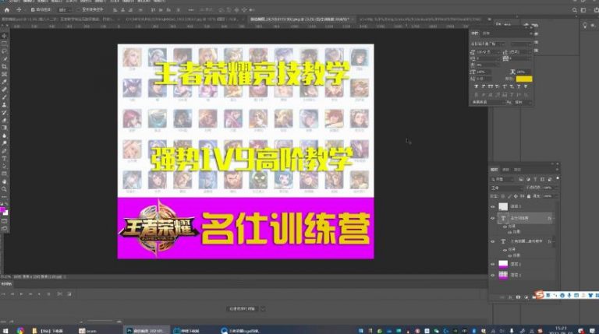Select the Move tool in the toolbar
Viewport: 599px width, 334px height.
coord(4,36)
